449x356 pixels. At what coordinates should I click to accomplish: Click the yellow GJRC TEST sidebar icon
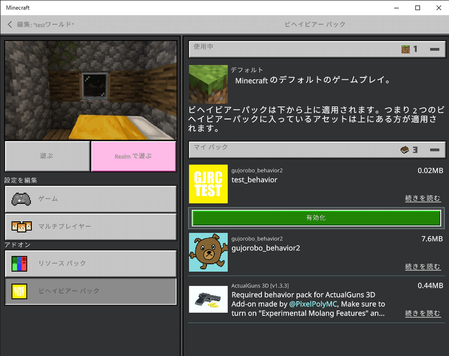coord(19,291)
